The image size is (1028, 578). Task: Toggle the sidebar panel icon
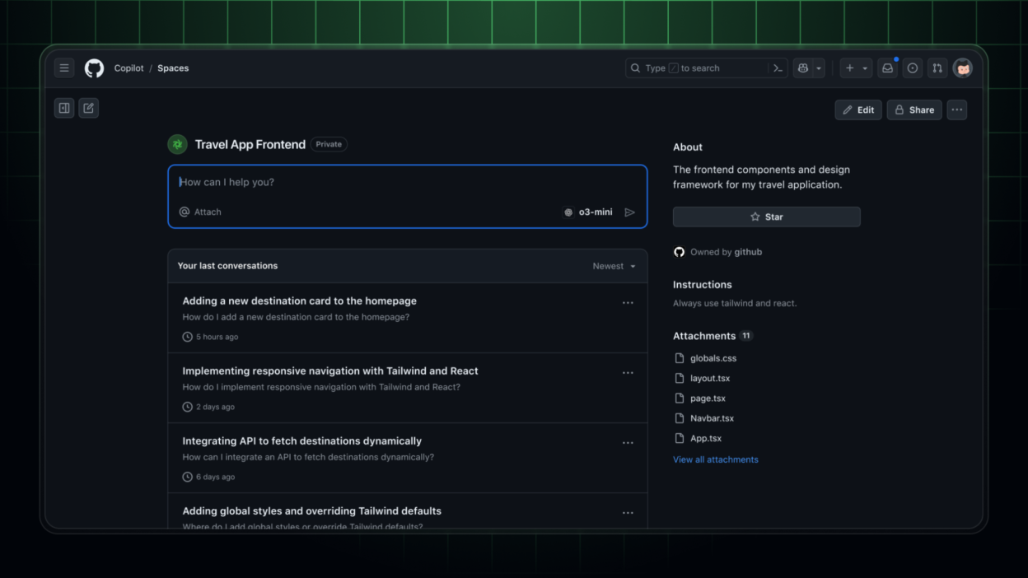coord(64,108)
